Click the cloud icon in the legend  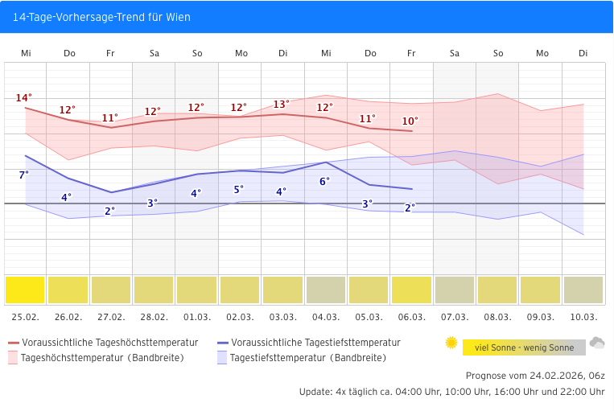[x=597, y=343]
